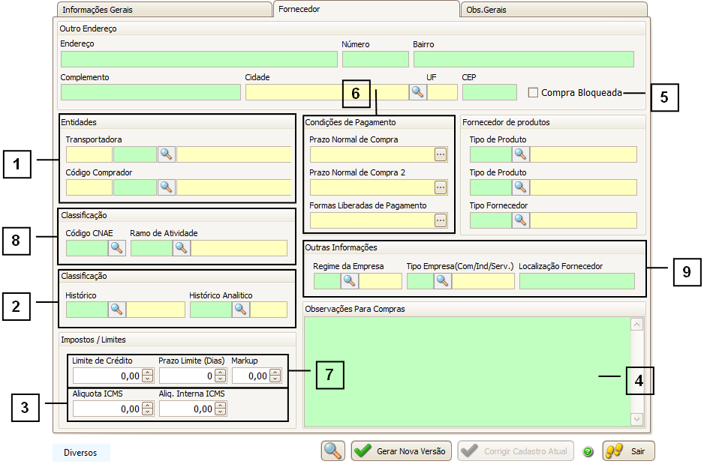Open the Formas Liberadas de Pagamento ellipsis selector
704x464 pixels.
(441, 220)
